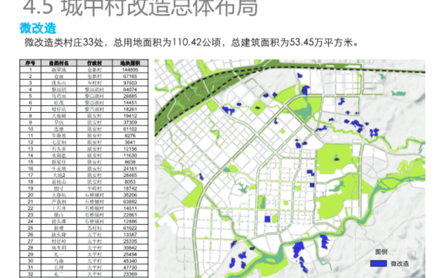Click row number 32 in table
Viewport: 440px width, 278px height.
coord(31,274)
